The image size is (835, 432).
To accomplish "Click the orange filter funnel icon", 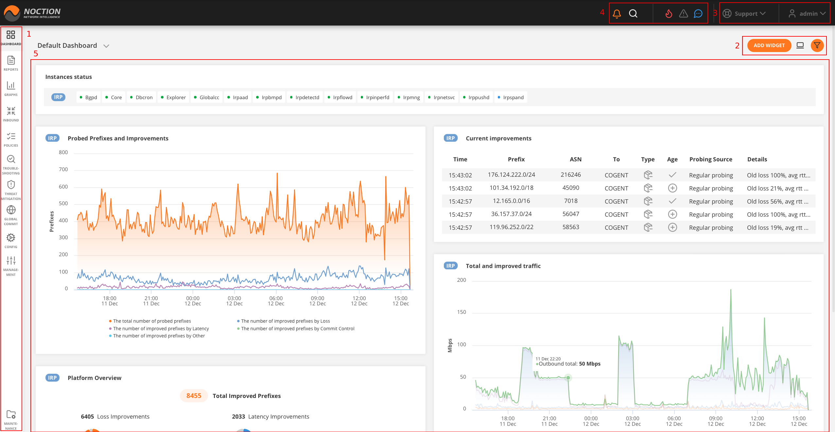I will pos(817,45).
